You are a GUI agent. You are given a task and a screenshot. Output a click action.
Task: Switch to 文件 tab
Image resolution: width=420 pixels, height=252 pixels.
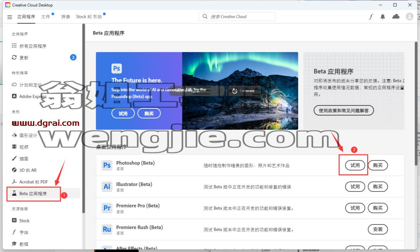click(x=45, y=17)
